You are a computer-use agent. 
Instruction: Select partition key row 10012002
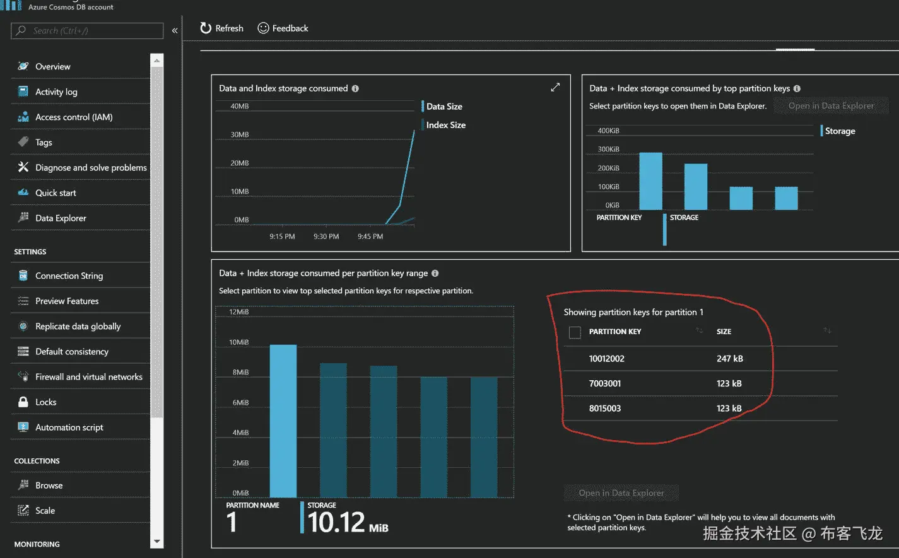click(700, 358)
